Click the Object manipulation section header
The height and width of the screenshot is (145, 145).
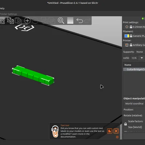[x=134, y=99]
